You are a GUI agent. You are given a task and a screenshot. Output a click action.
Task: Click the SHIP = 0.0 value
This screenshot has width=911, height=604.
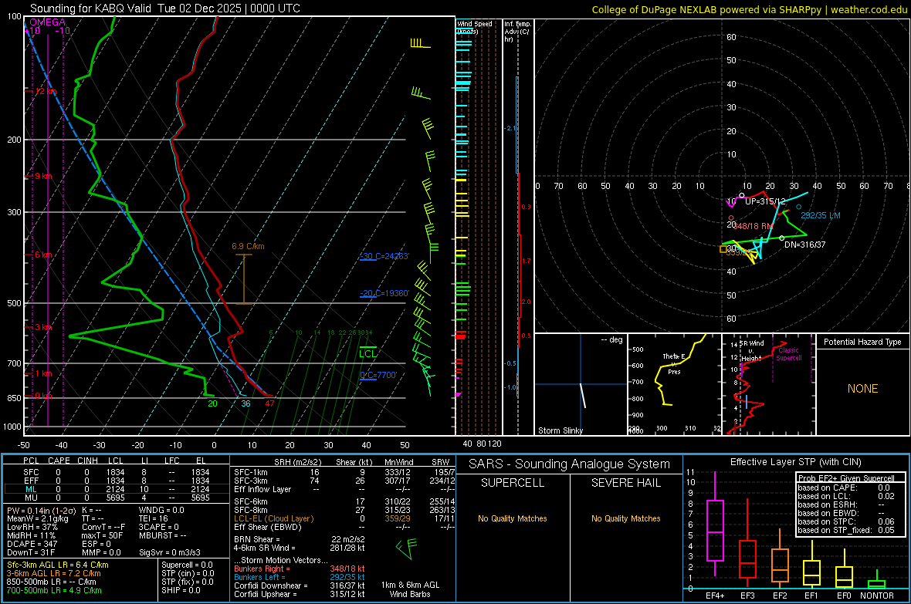click(x=181, y=590)
